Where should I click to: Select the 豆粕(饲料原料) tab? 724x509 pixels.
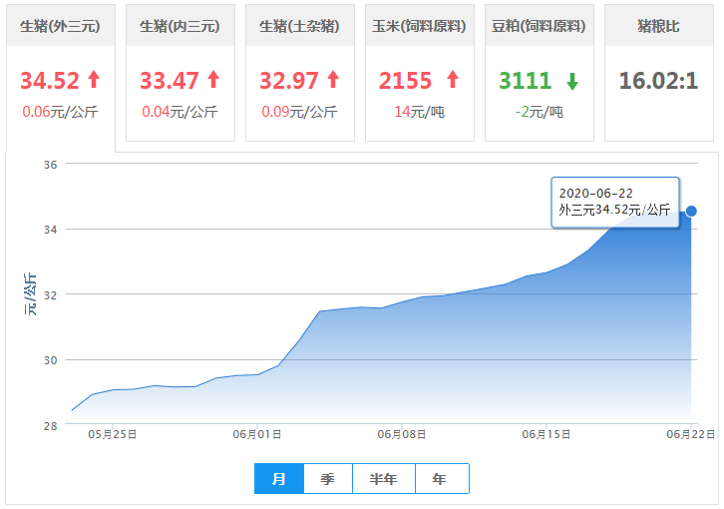pyautogui.click(x=539, y=26)
